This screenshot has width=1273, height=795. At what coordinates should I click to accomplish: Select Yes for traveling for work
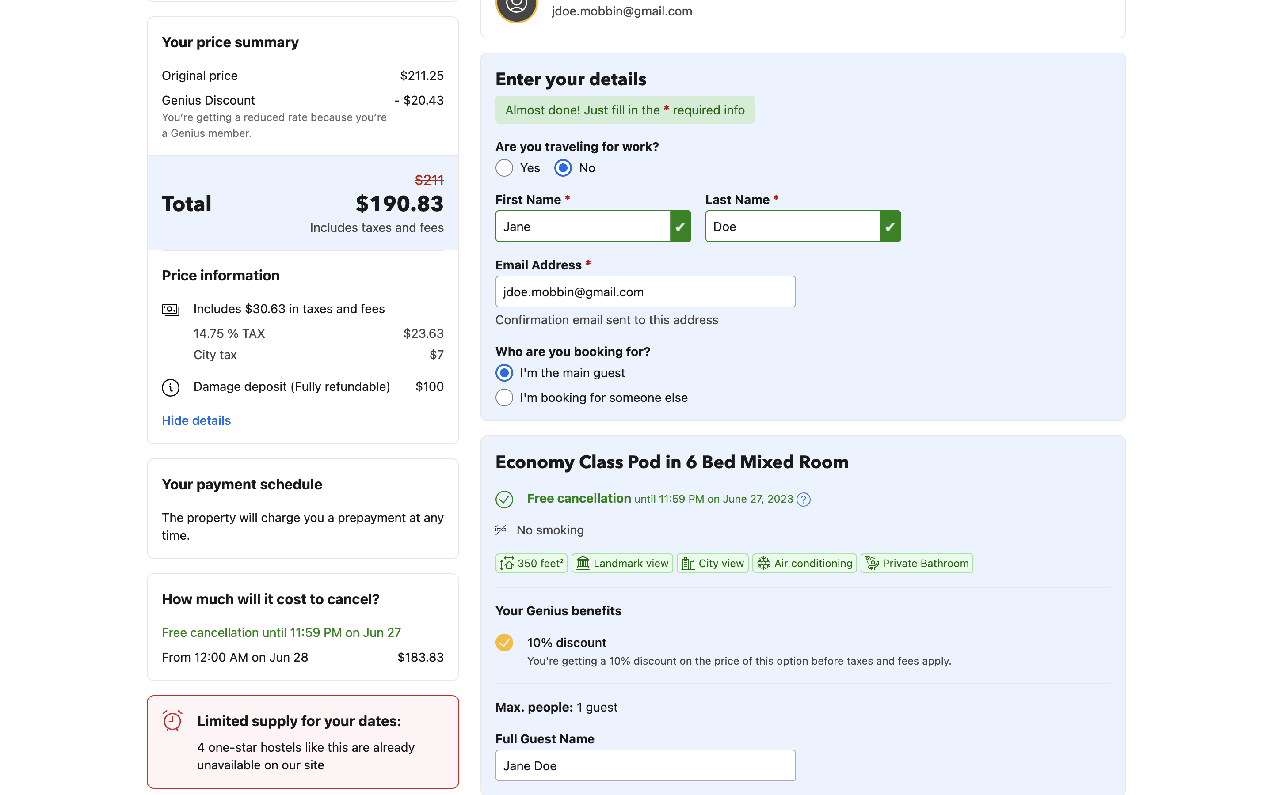(504, 168)
